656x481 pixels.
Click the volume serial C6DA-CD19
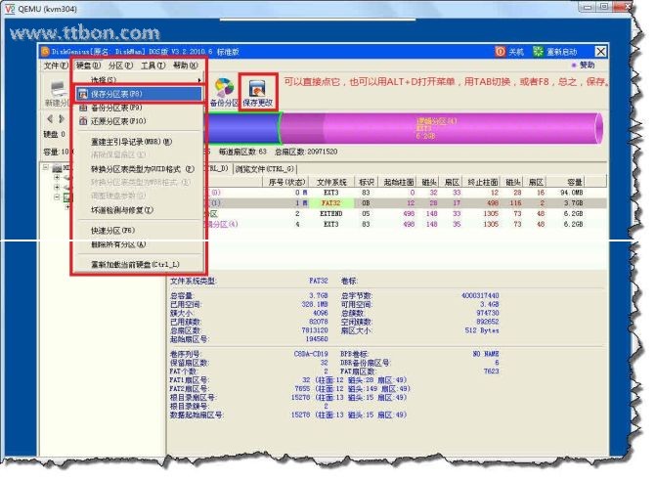click(311, 354)
